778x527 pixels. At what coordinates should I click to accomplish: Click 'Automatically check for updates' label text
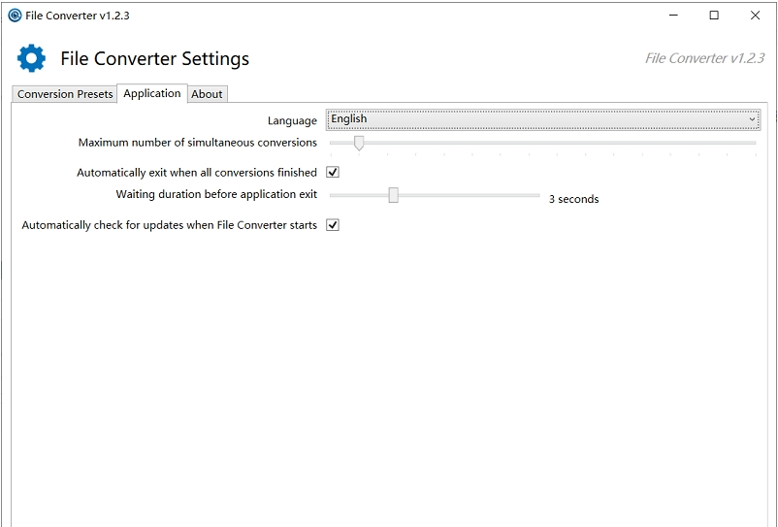[169, 225]
